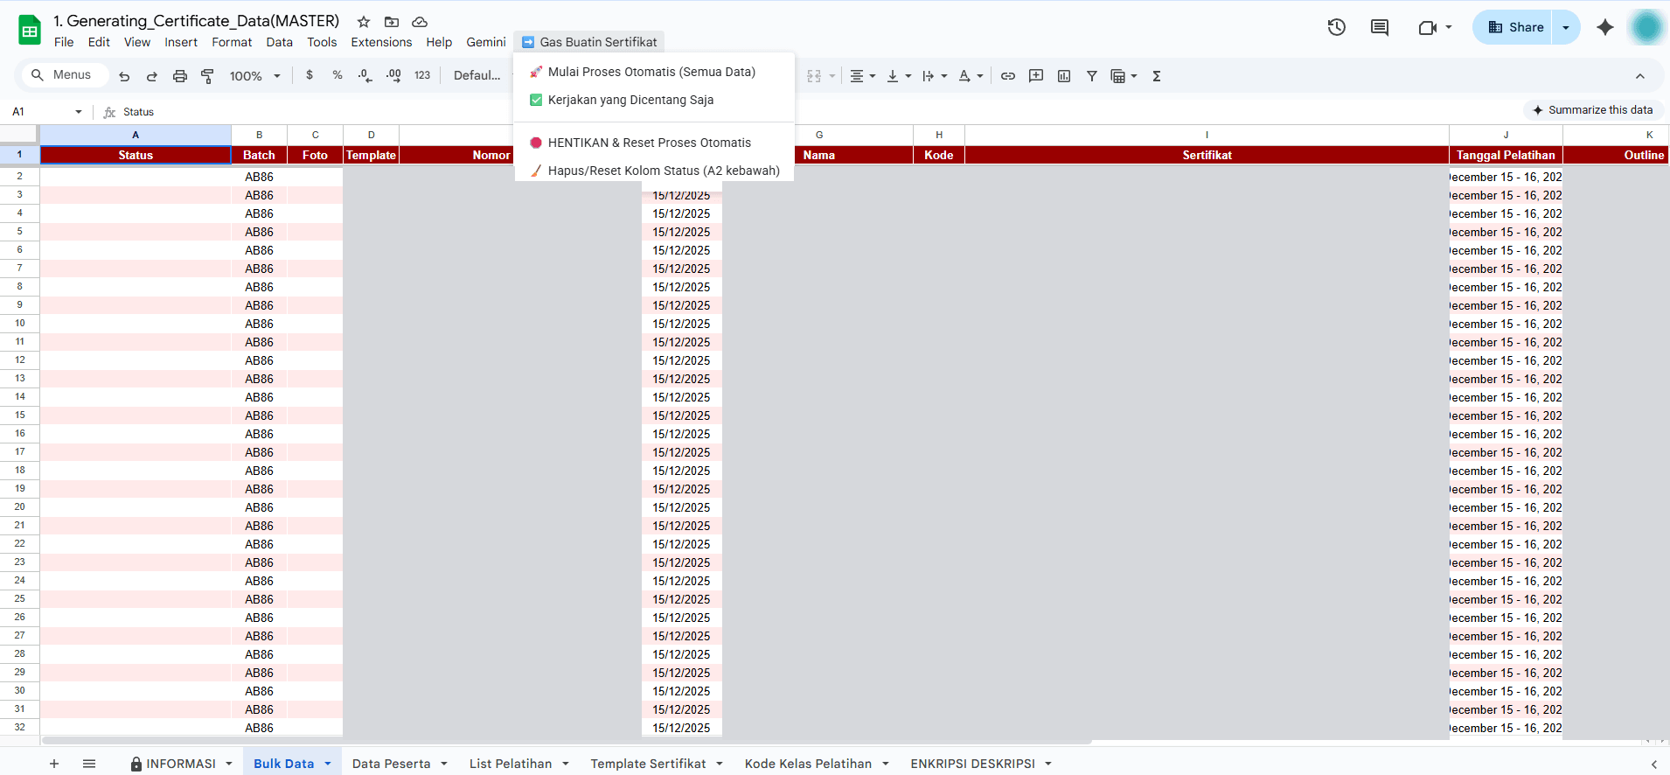The image size is (1670, 775).
Task: Collapse the toolbar with the chevron
Action: click(1640, 76)
